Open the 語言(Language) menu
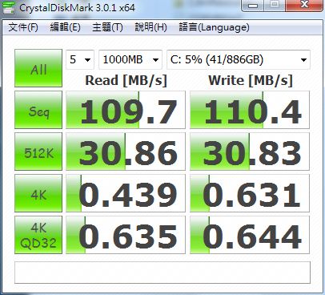325x295 pixels. pos(214,27)
